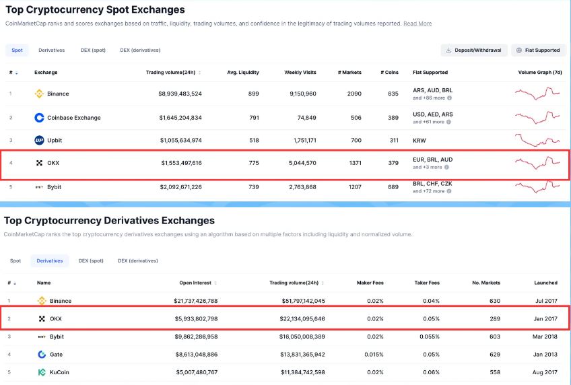Click the Gate logo in derivatives table
This screenshot has width=571, height=385.
42,354
